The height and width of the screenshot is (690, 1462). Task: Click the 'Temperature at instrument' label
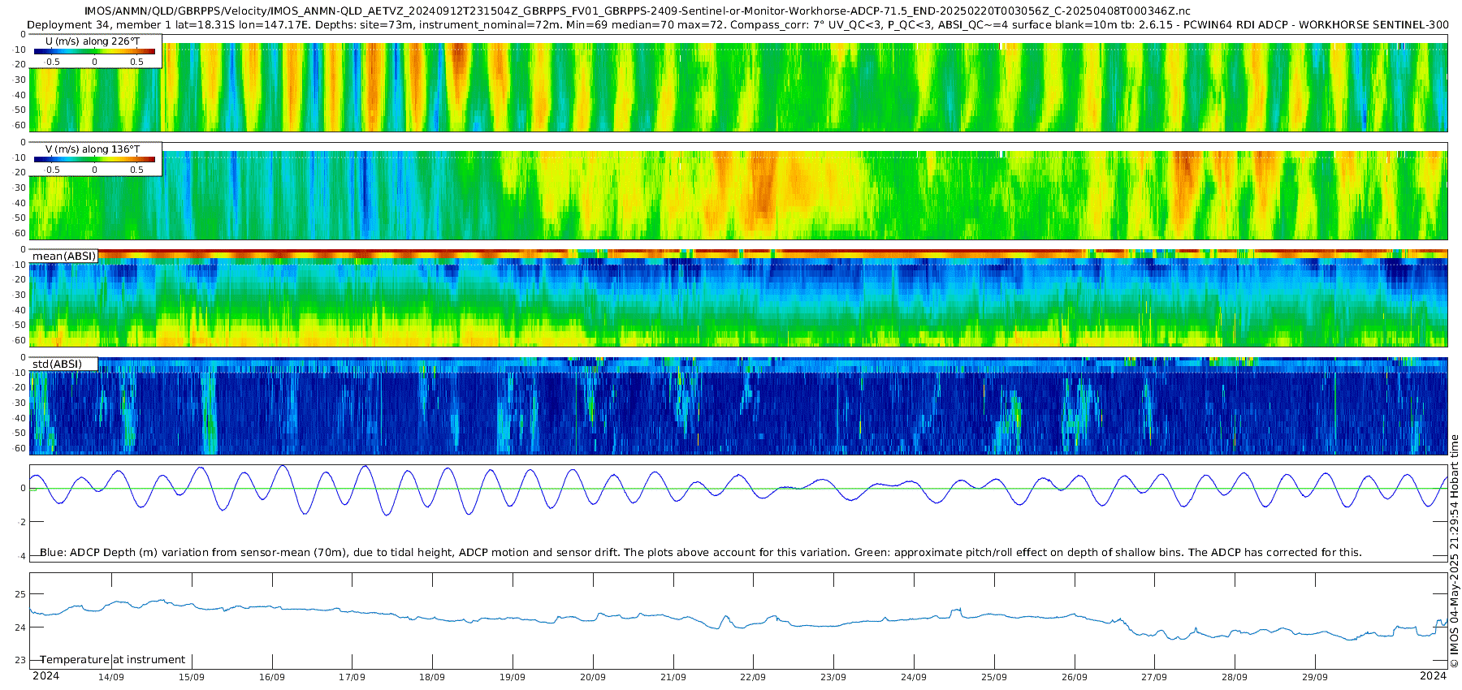113,660
